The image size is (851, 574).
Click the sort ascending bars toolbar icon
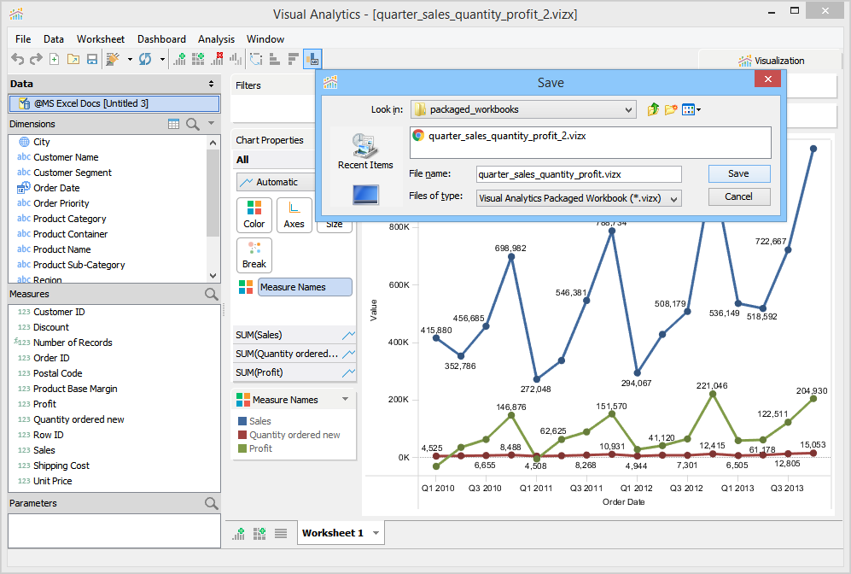click(275, 59)
